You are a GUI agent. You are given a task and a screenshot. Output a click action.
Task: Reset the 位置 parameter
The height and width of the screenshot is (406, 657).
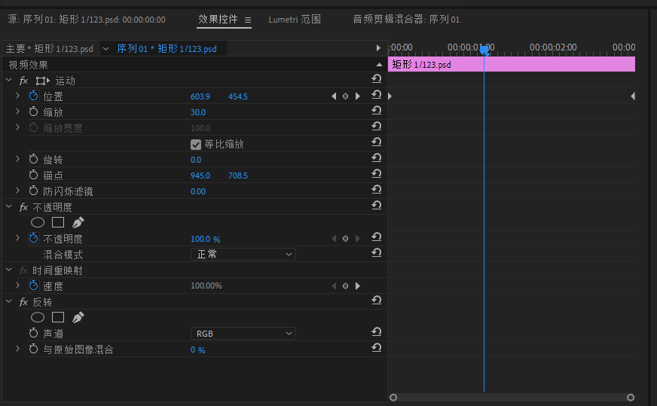coord(376,95)
